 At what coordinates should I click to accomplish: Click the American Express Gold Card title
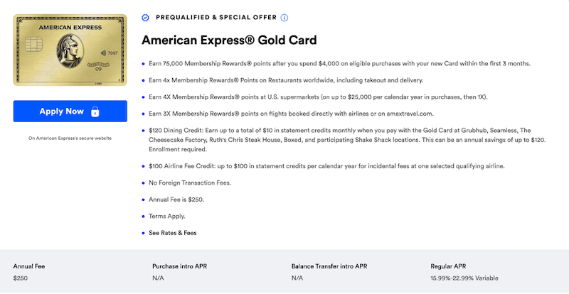point(229,40)
